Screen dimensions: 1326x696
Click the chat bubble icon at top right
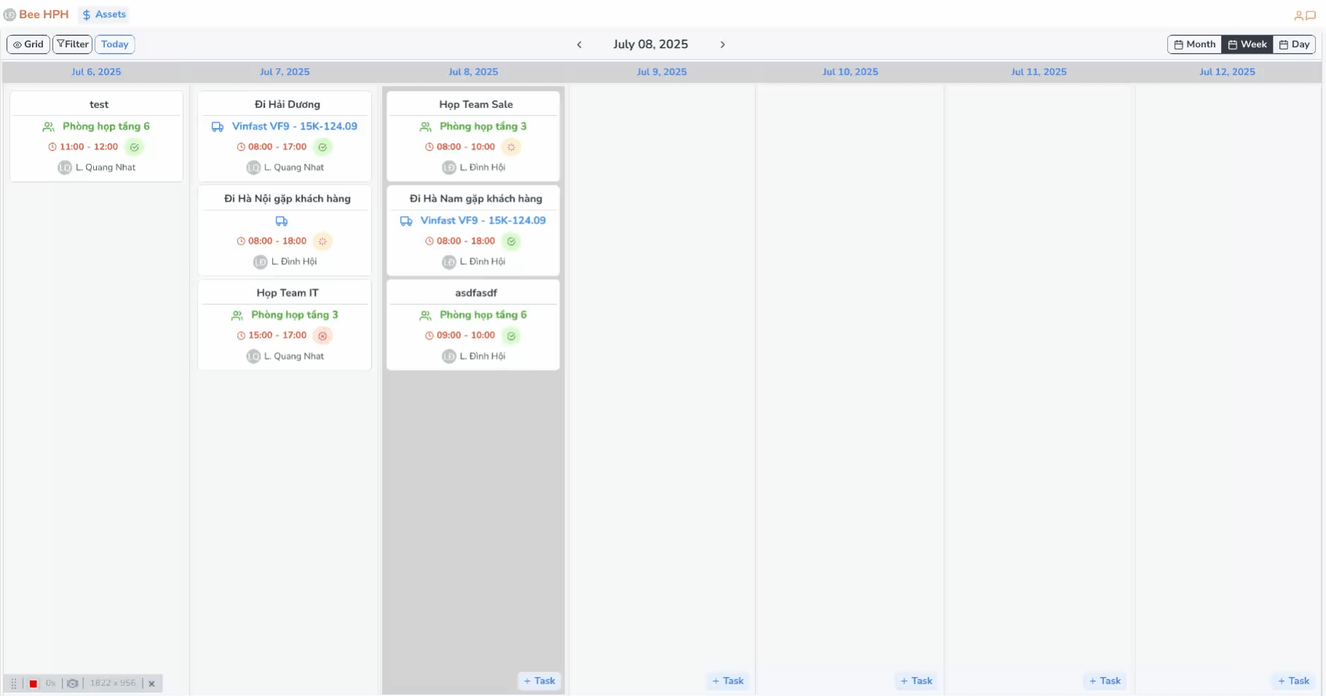pos(1312,15)
